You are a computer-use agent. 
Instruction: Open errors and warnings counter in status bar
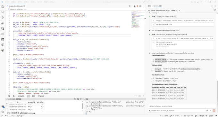20,116
